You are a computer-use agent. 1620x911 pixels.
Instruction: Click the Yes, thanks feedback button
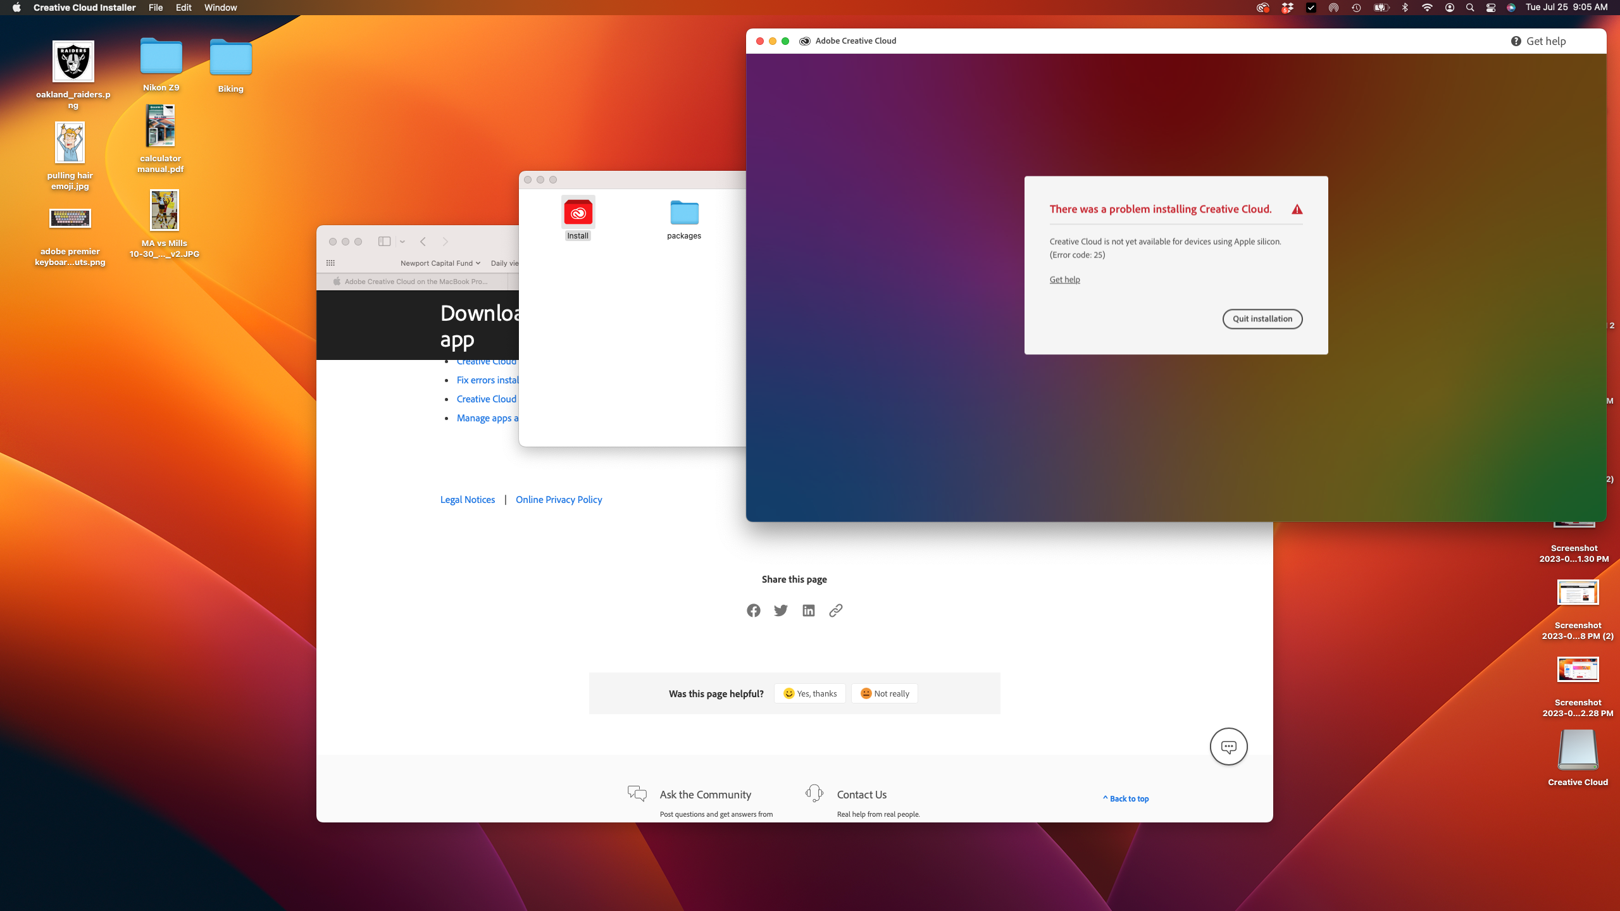[810, 693]
